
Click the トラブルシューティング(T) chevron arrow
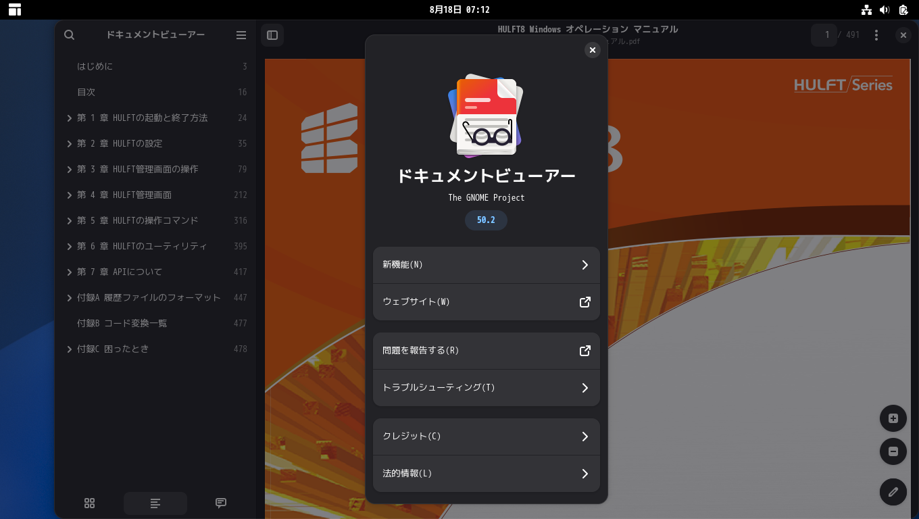click(x=585, y=388)
